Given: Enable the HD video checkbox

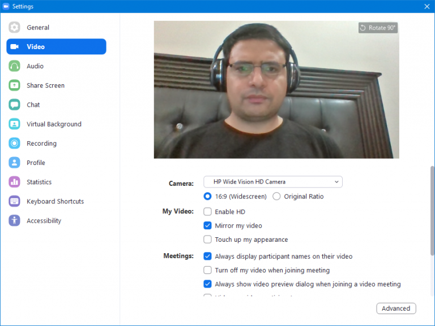Looking at the screenshot, I should click(208, 212).
